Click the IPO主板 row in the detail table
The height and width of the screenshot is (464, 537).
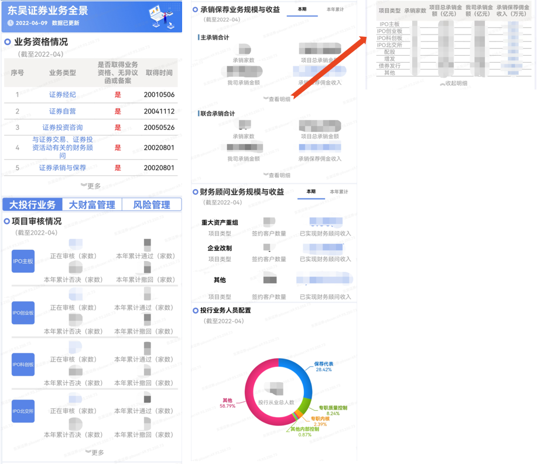[454, 25]
